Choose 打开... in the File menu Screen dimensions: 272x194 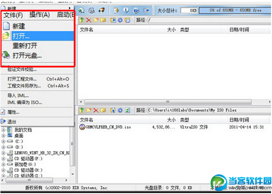coord(37,36)
